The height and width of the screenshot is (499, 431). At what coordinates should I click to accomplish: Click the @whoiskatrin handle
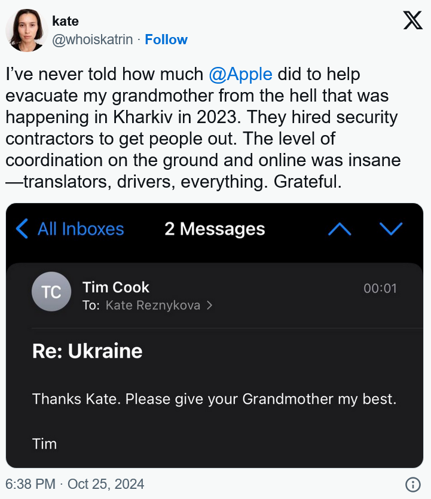pyautogui.click(x=93, y=39)
